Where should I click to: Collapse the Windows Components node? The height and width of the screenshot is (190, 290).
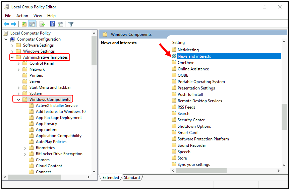pyautogui.click(x=18, y=100)
